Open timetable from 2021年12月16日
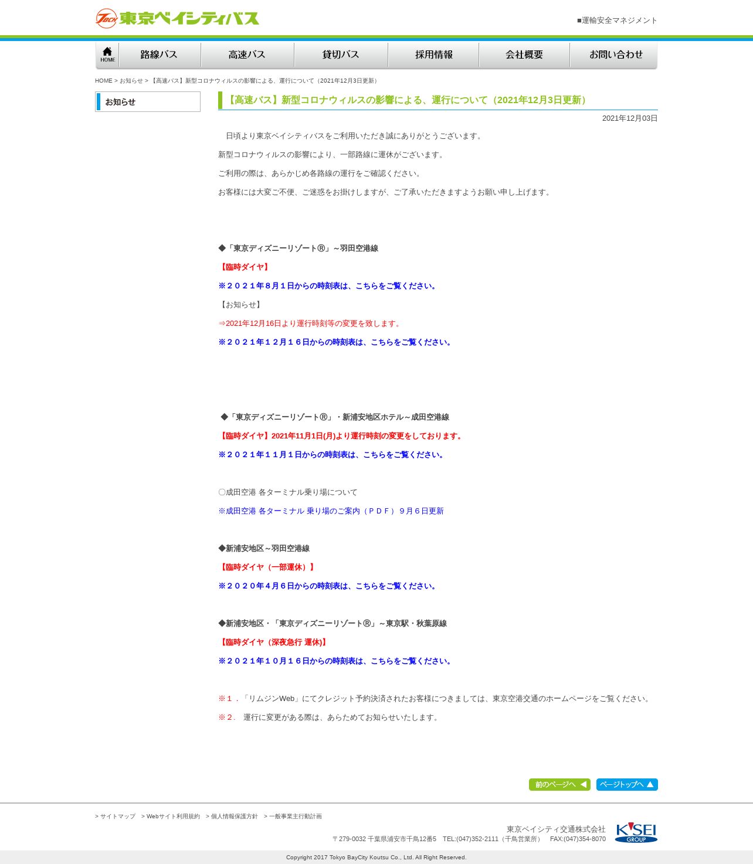Viewport: 753px width, 864px height. pos(336,342)
